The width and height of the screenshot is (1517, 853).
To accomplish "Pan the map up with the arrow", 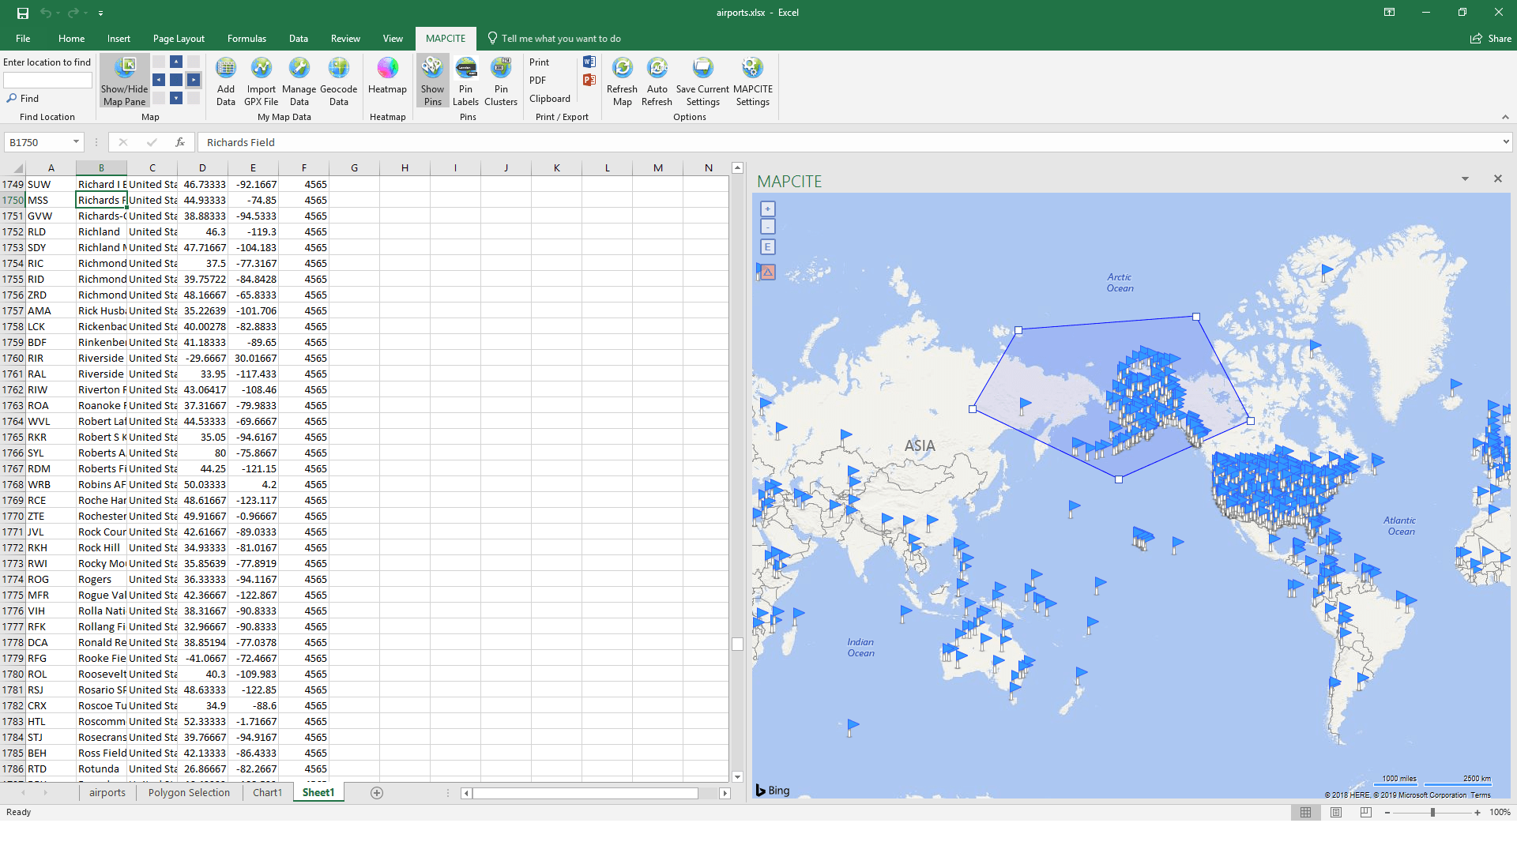I will pos(176,62).
